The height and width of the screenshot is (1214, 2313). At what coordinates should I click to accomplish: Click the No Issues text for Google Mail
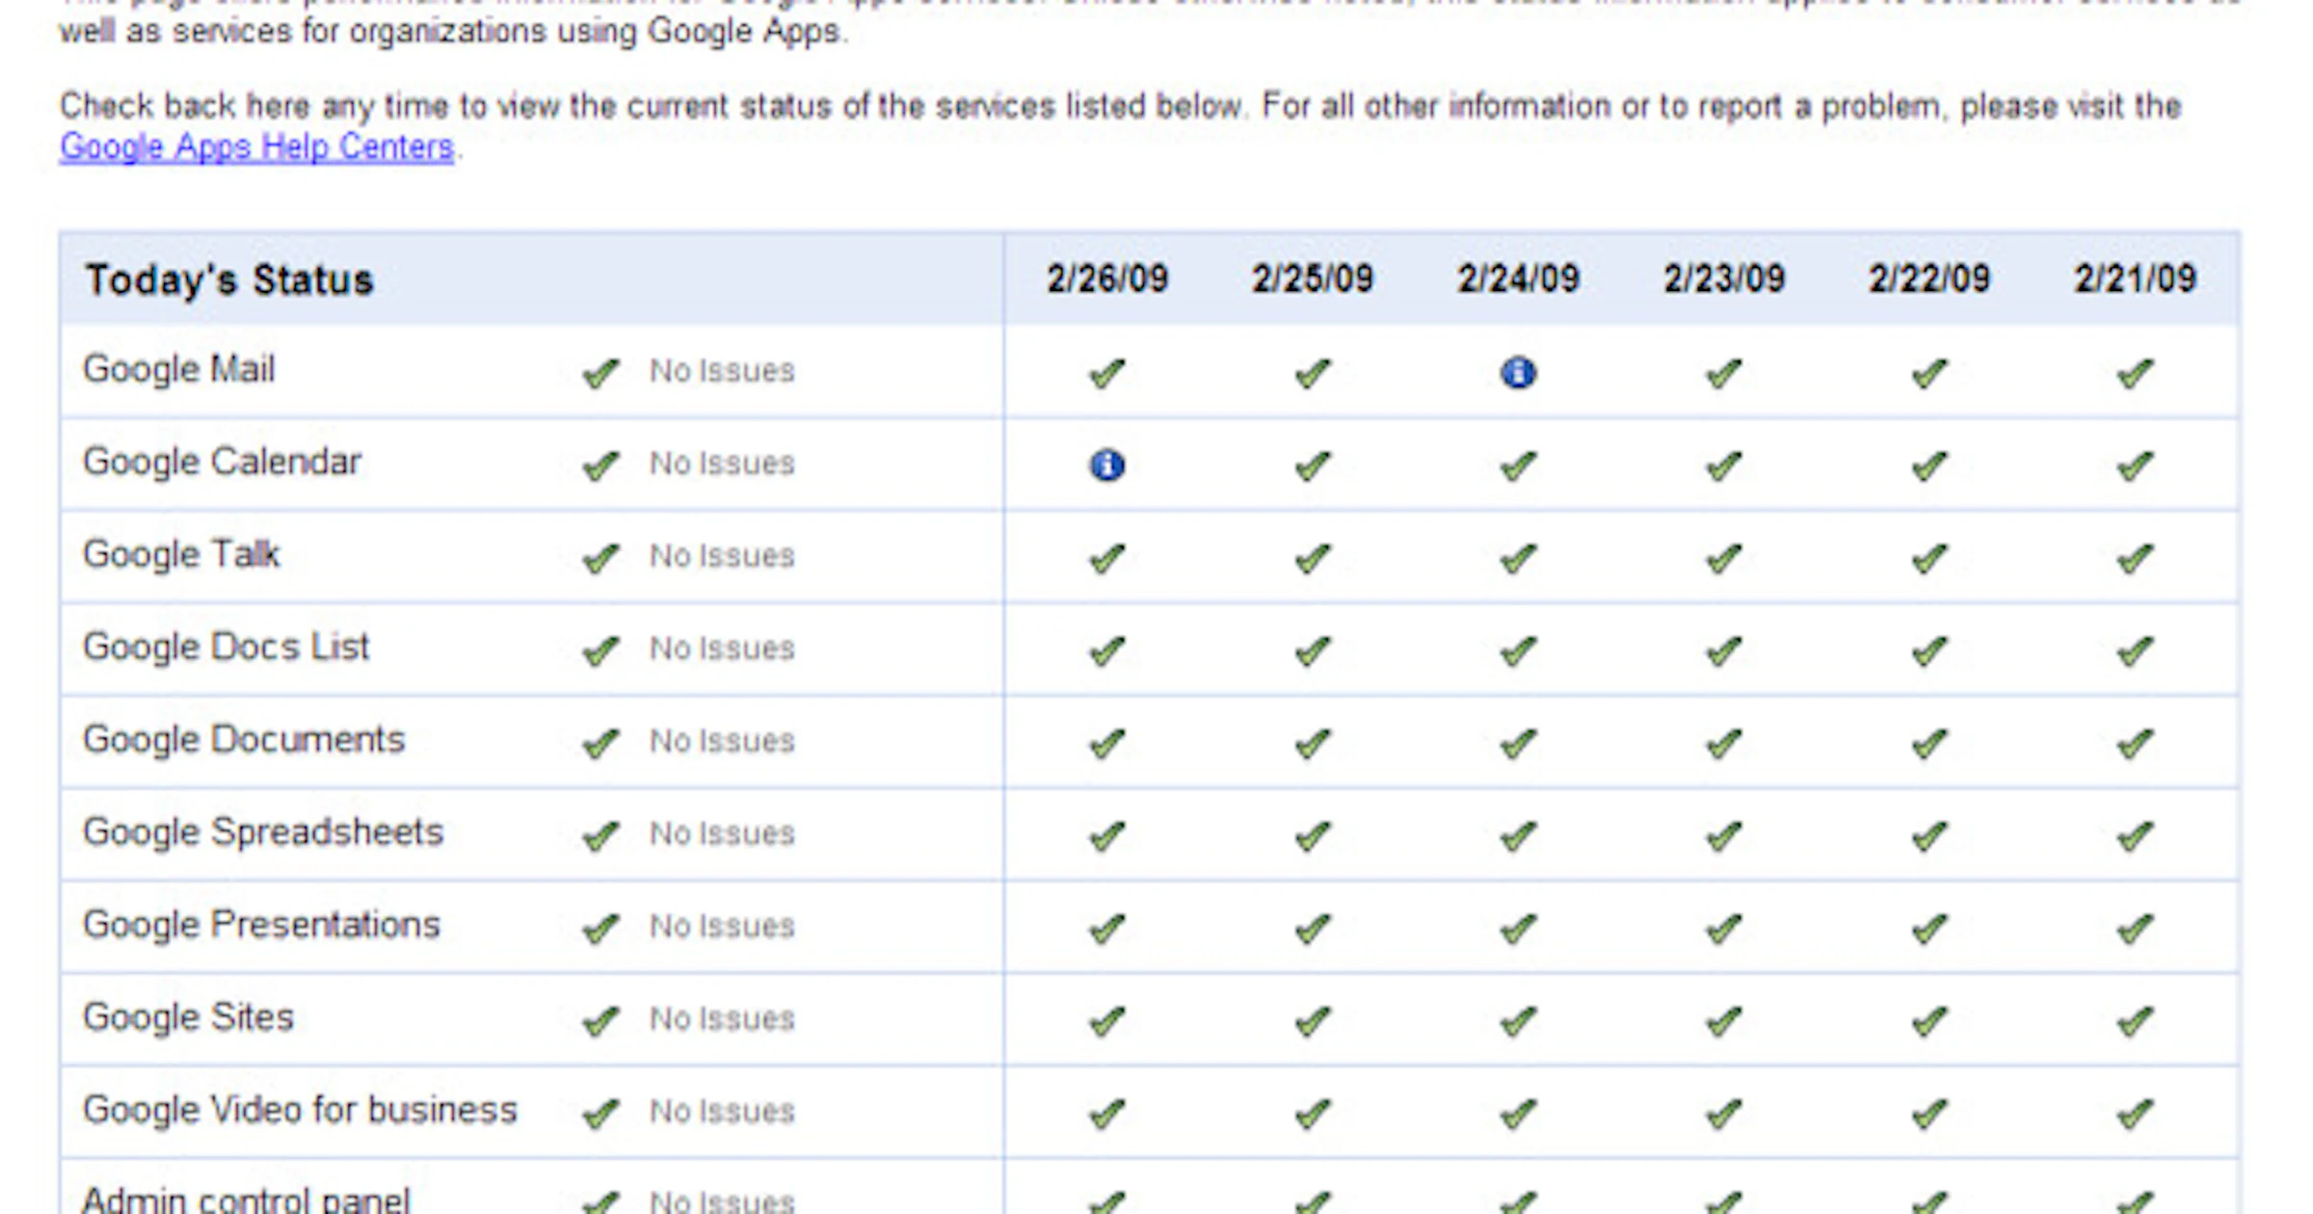pyautogui.click(x=722, y=371)
